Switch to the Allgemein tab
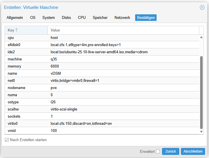The height and width of the screenshot is (158, 209). point(15,18)
